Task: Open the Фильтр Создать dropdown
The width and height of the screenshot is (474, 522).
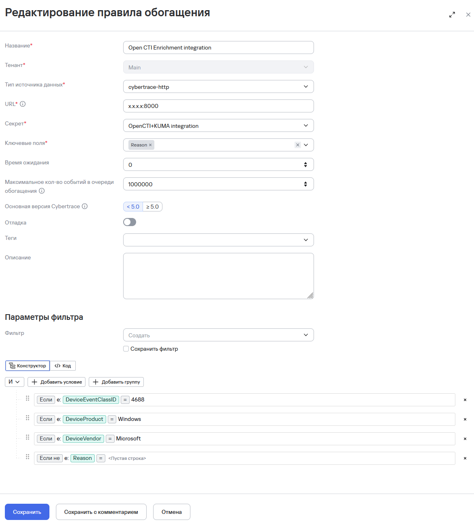Action: tap(218, 335)
